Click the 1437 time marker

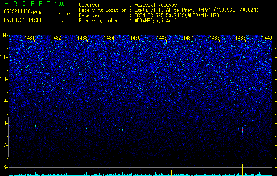(x=188, y=38)
